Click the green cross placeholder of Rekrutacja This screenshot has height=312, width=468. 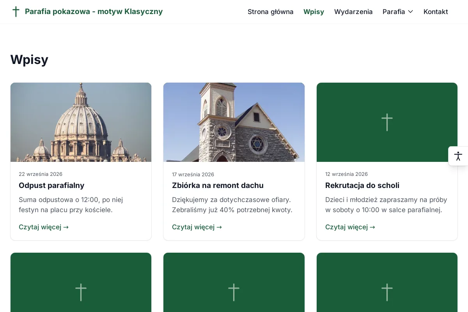[x=387, y=122]
